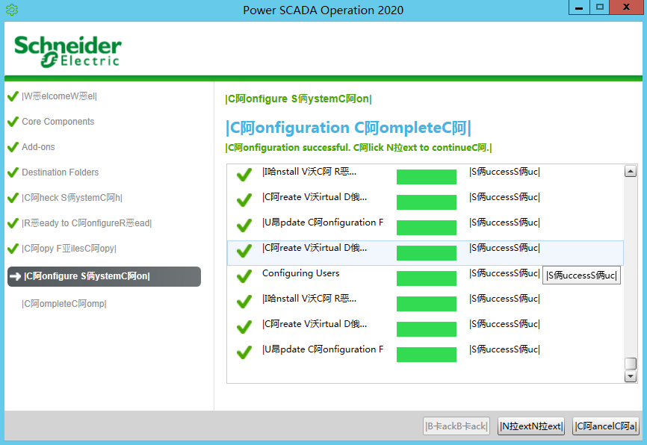Select the Destination Folders step
Viewport: 647px width, 445px height.
click(x=61, y=172)
